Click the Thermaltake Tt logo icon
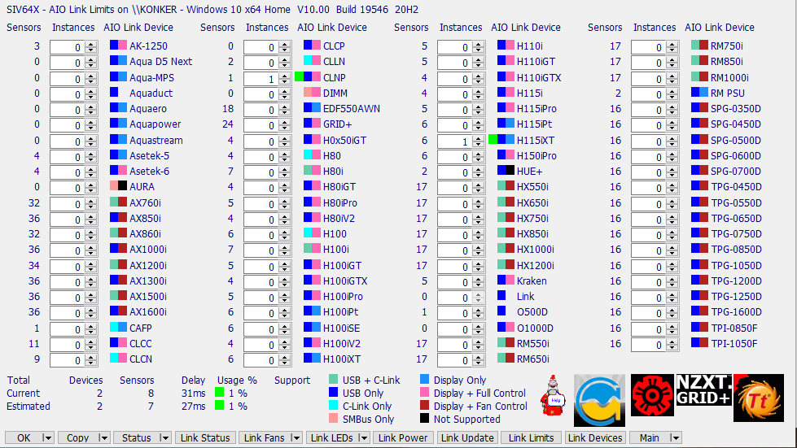Viewport: 797px width, 448px height. click(759, 398)
